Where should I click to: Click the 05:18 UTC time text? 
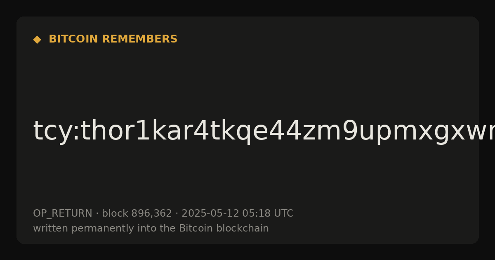268,214
